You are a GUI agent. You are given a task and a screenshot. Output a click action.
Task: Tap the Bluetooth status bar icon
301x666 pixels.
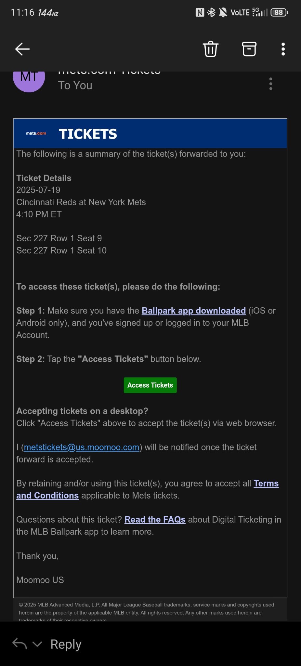pyautogui.click(x=211, y=12)
